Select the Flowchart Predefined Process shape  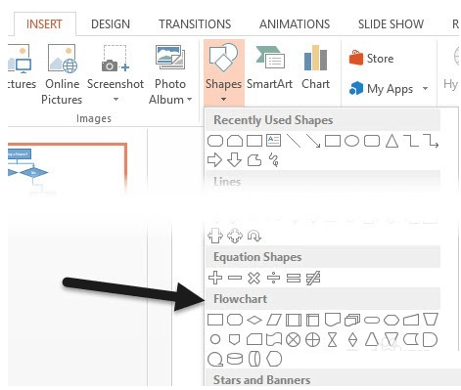(x=294, y=320)
